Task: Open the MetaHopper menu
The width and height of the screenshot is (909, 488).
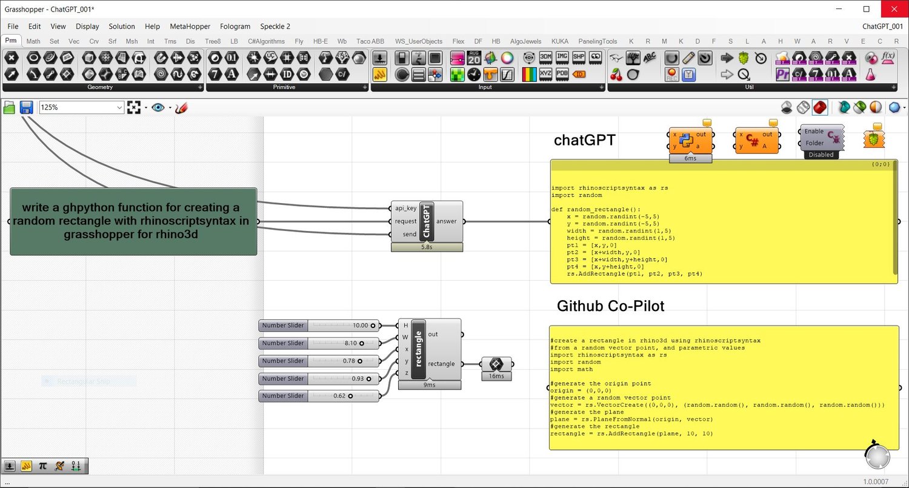Action: 190,26
